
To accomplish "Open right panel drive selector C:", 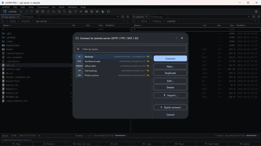I will click(254, 17).
